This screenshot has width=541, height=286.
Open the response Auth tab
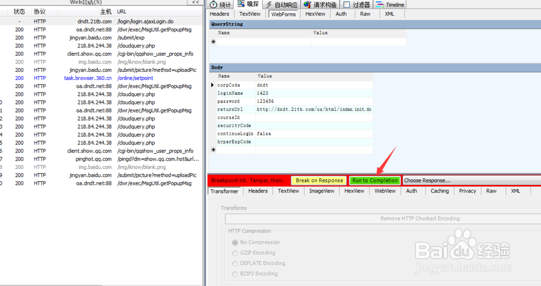(x=411, y=191)
